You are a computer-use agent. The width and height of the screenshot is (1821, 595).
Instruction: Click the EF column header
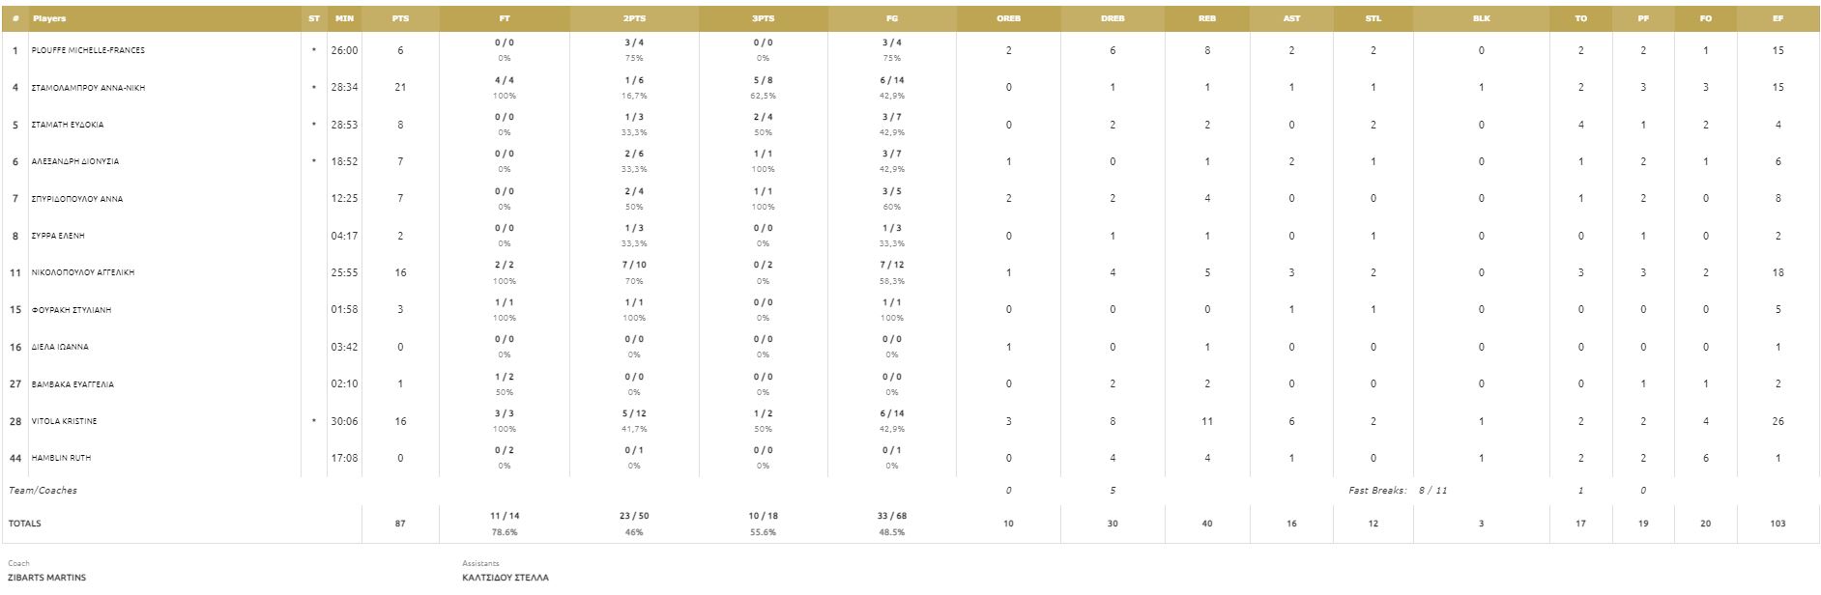pyautogui.click(x=1778, y=18)
